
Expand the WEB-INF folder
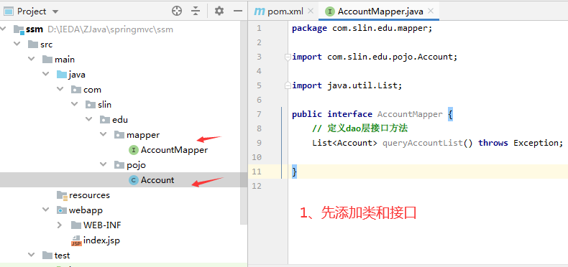click(x=60, y=225)
